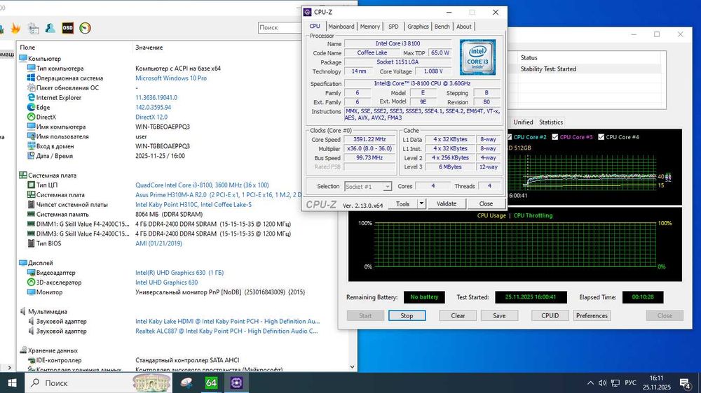Viewport: 701px width, 393px height.
Task: Open CPUID from the stability test window
Action: [x=550, y=315]
